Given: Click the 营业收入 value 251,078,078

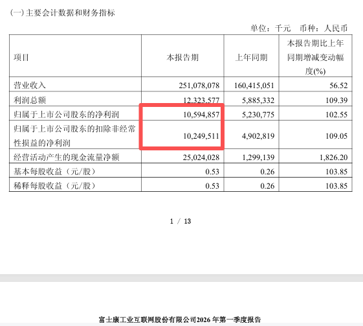Looking at the screenshot, I should (x=199, y=86).
